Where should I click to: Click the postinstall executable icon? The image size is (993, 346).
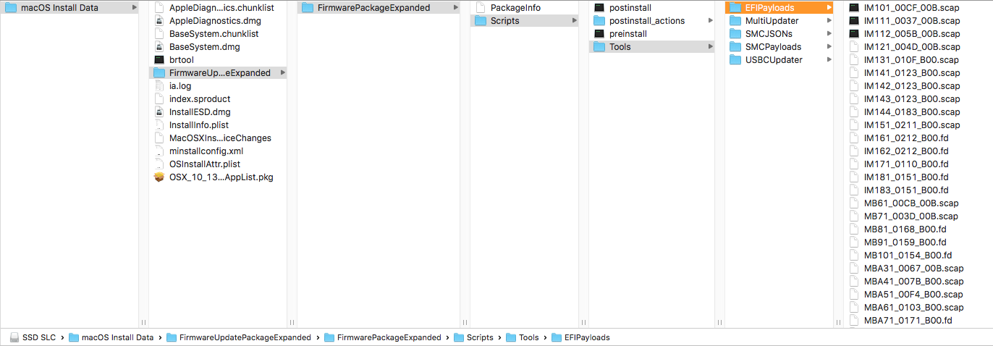[x=599, y=8]
